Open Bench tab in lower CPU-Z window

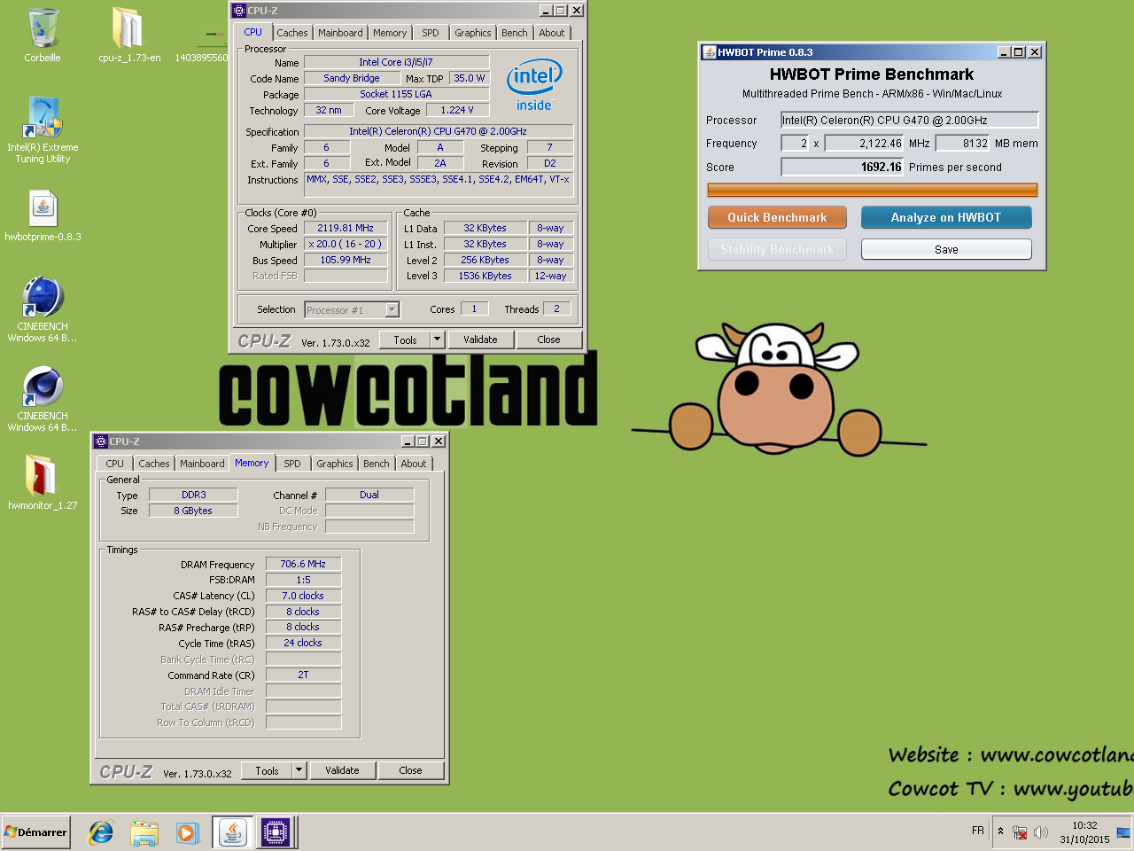pos(377,464)
